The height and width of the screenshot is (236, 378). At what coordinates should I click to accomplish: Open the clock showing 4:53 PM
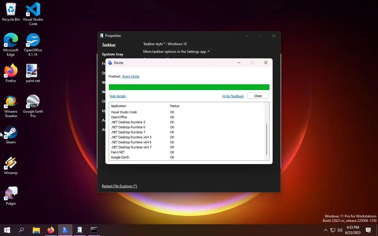(353, 230)
